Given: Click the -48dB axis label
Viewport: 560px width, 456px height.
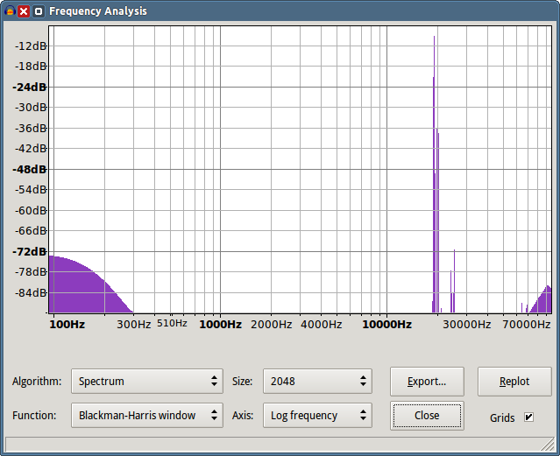Looking at the screenshot, I should 30,169.
